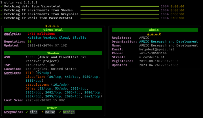
Task: Open the Blueliv vendor link
Action: [79, 38]
